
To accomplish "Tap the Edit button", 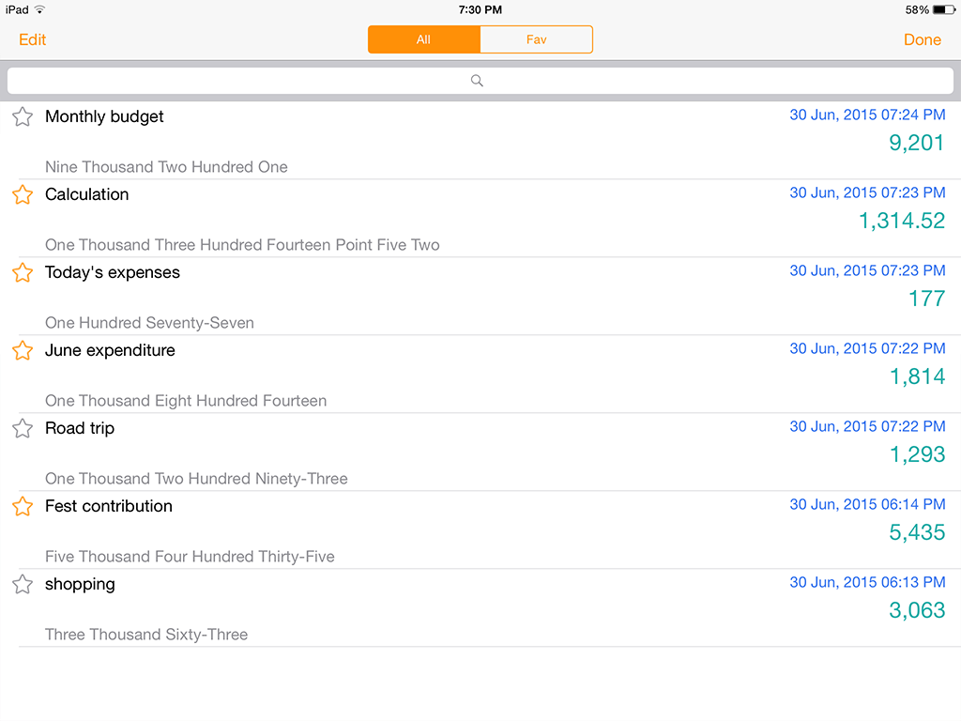I will point(32,39).
